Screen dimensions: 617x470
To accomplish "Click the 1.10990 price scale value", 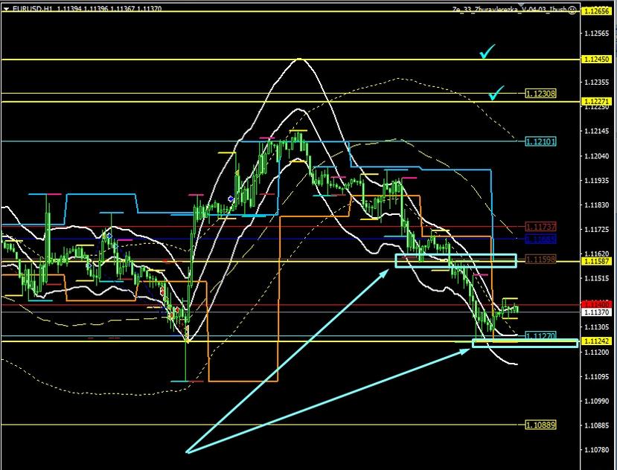I will [x=597, y=401].
